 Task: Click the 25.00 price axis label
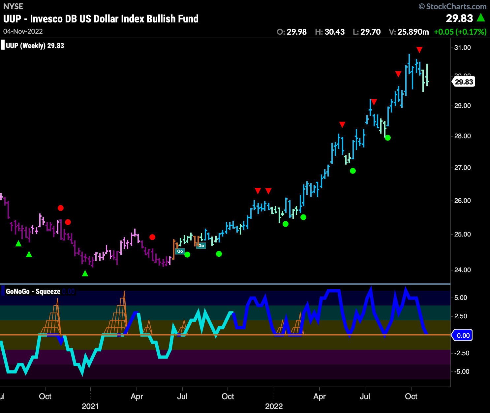pyautogui.click(x=463, y=234)
